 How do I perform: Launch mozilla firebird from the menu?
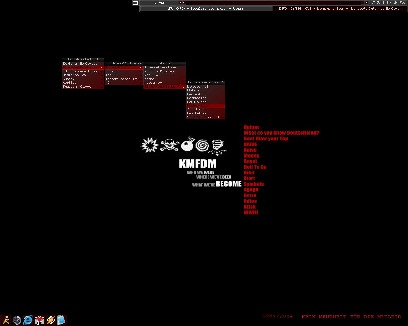[164, 71]
